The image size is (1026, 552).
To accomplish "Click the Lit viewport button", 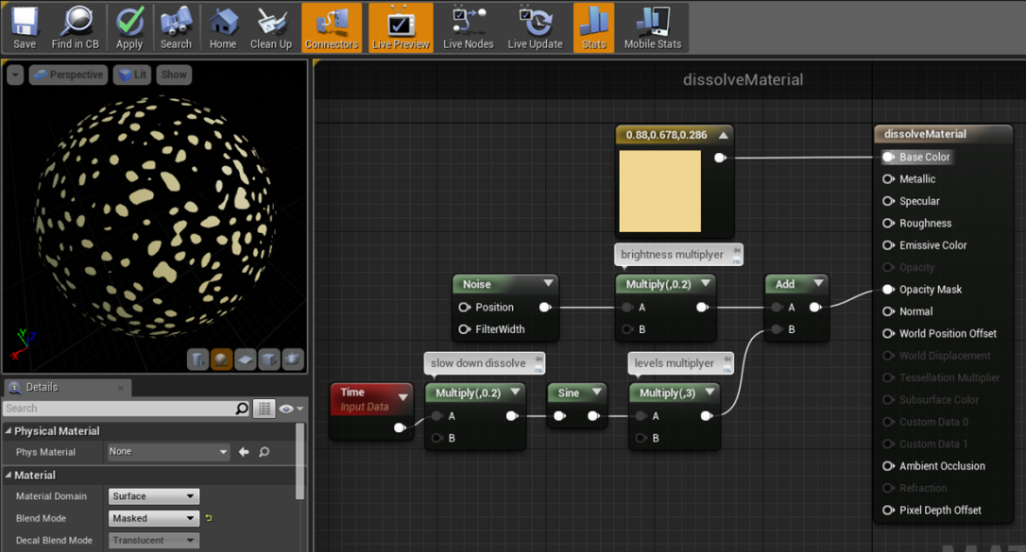I will (131, 74).
